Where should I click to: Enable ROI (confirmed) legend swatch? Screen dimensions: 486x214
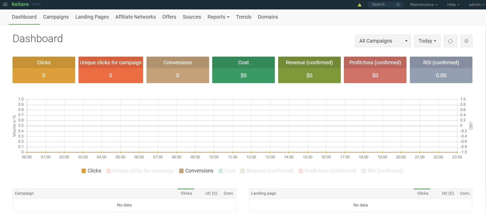coord(364,171)
